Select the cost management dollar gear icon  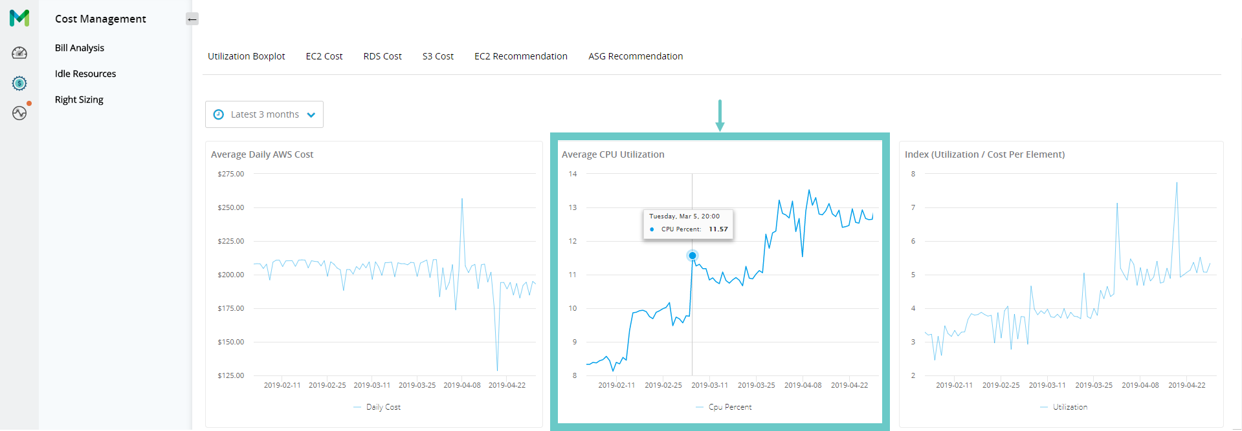[19, 83]
